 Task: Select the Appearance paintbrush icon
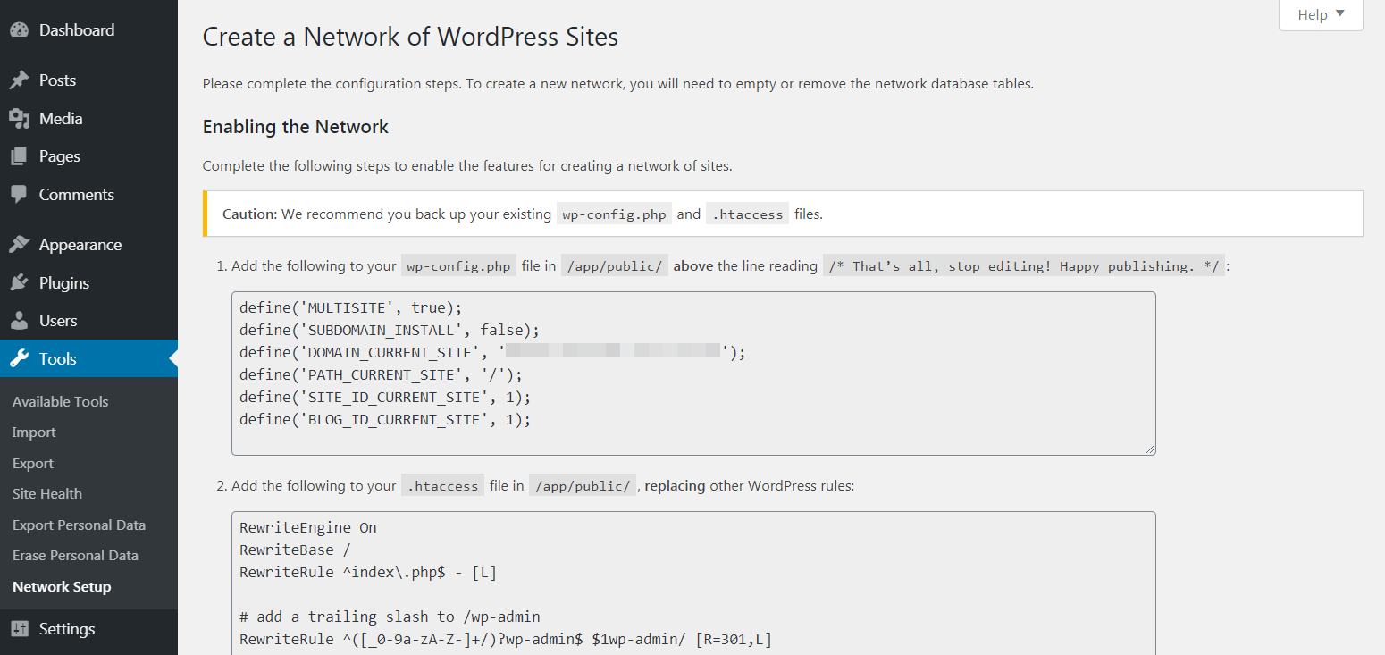[x=20, y=243]
